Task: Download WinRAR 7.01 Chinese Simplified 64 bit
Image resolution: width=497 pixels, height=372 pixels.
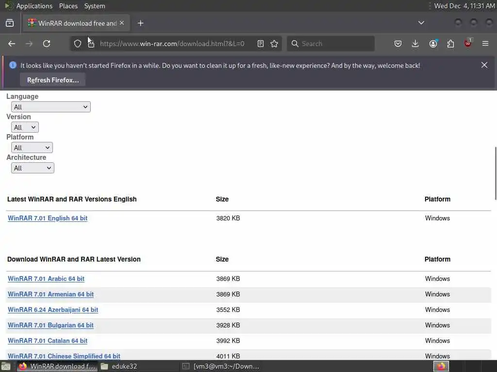Action: [x=64, y=356]
